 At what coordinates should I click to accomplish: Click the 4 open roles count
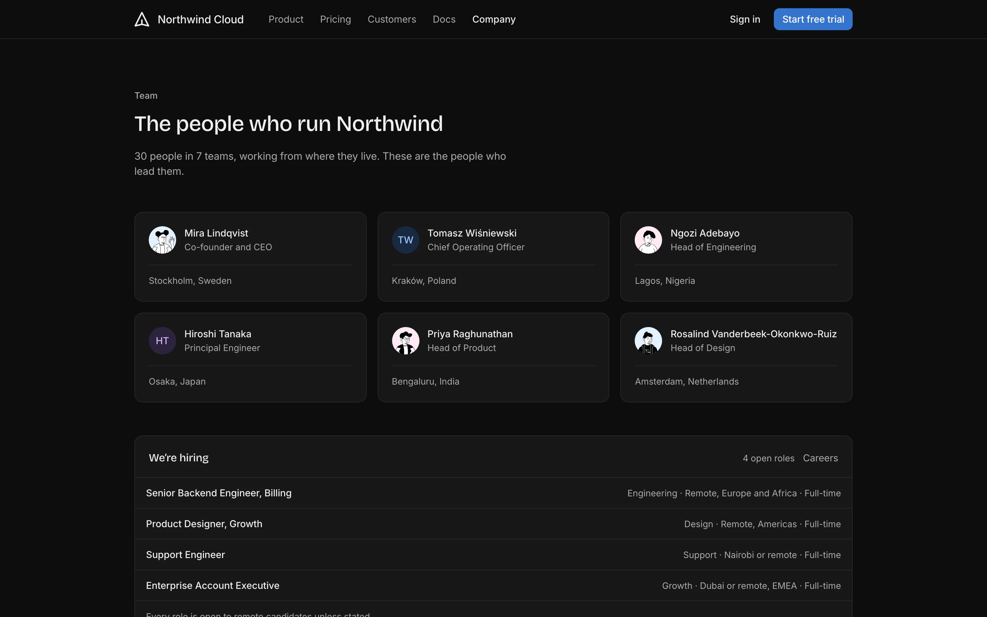click(768, 458)
